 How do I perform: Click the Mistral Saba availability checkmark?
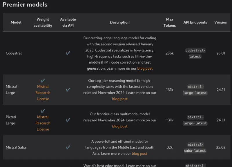click(68, 147)
